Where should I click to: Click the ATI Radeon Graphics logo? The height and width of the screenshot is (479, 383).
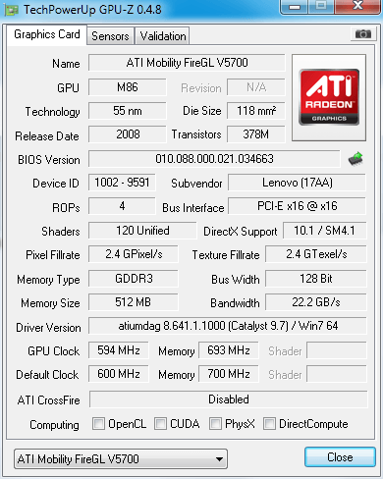click(329, 97)
